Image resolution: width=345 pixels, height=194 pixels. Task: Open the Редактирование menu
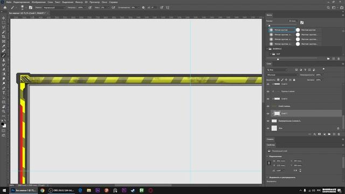pyautogui.click(x=22, y=2)
